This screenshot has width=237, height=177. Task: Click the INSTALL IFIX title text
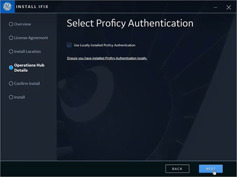[32, 7]
